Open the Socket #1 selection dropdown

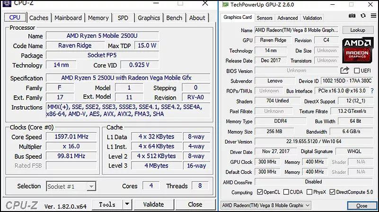tap(91, 186)
